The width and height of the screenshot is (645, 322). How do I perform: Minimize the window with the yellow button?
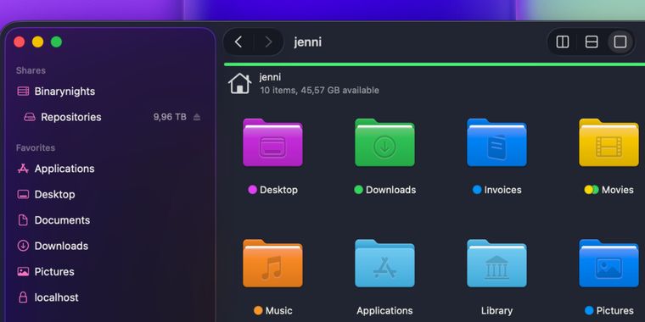38,42
